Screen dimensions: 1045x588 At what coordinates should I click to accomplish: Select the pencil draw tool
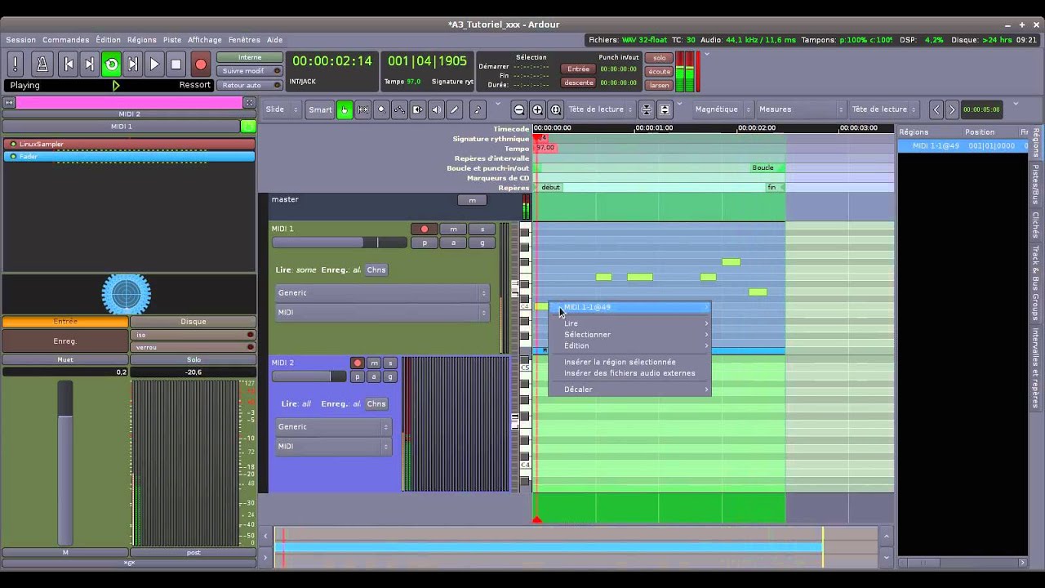455,109
